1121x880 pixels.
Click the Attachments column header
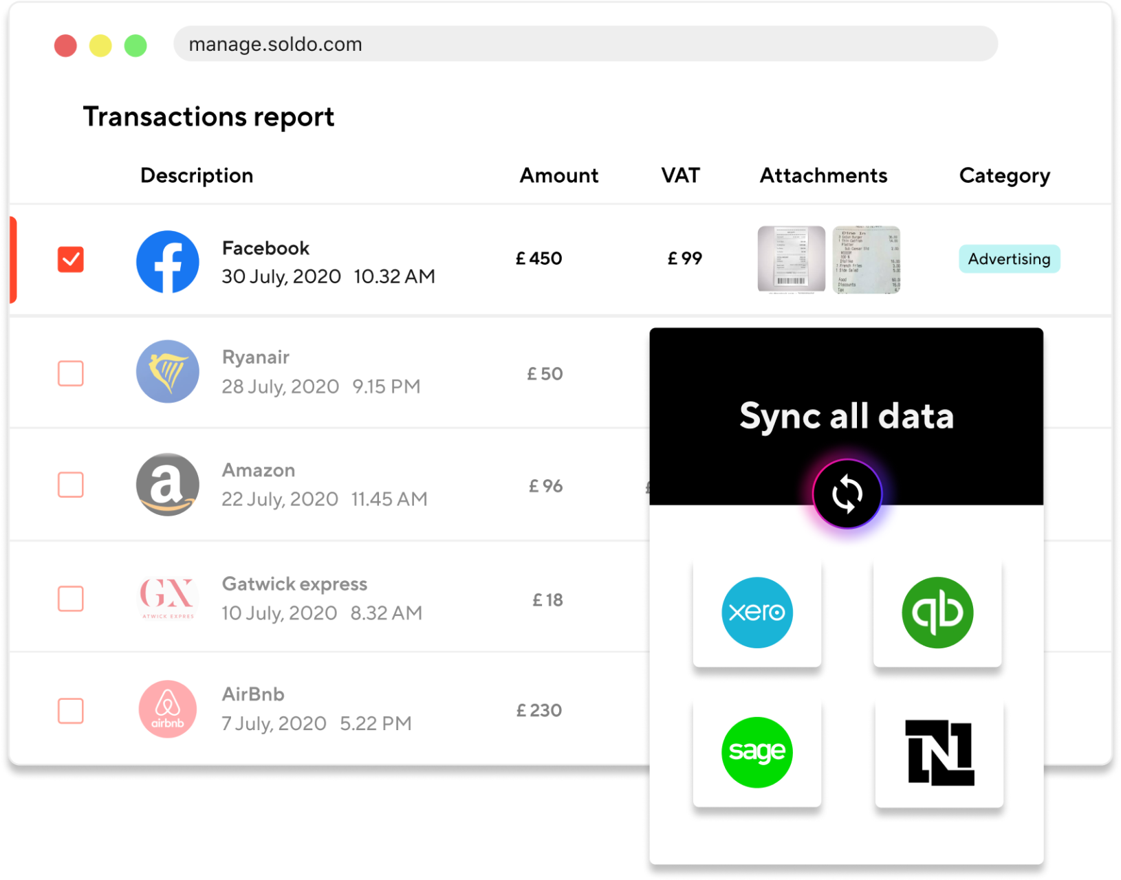click(x=823, y=176)
